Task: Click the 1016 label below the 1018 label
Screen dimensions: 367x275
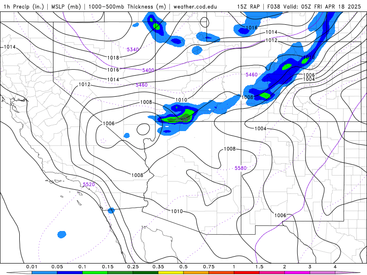Action: tap(113, 70)
